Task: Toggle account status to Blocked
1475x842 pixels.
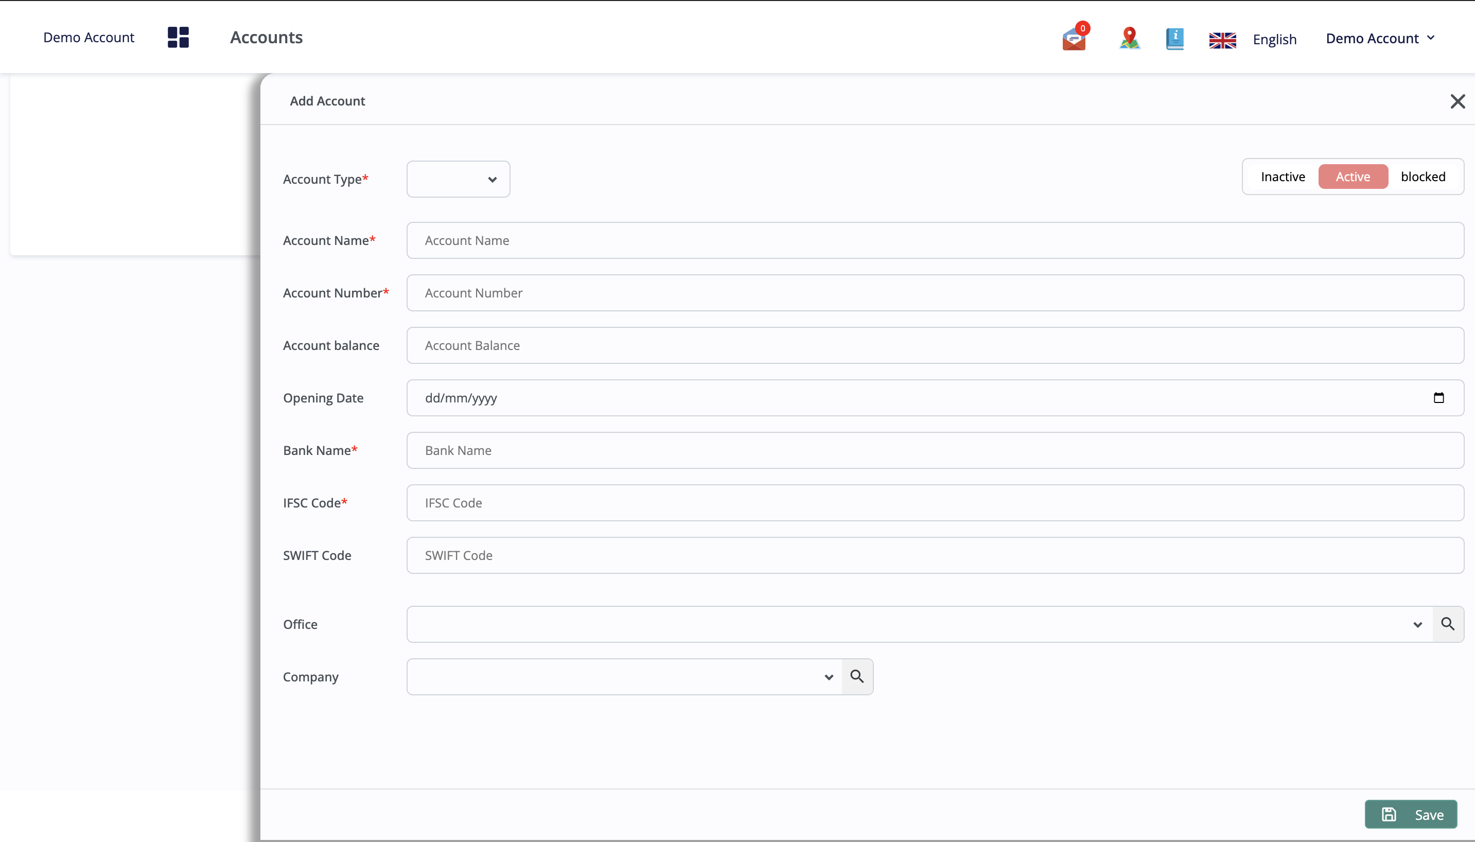Action: (1424, 177)
